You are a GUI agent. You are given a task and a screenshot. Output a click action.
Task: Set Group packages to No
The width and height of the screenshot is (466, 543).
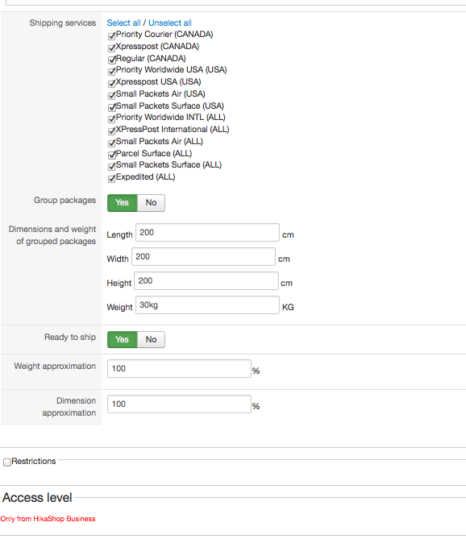click(x=151, y=202)
